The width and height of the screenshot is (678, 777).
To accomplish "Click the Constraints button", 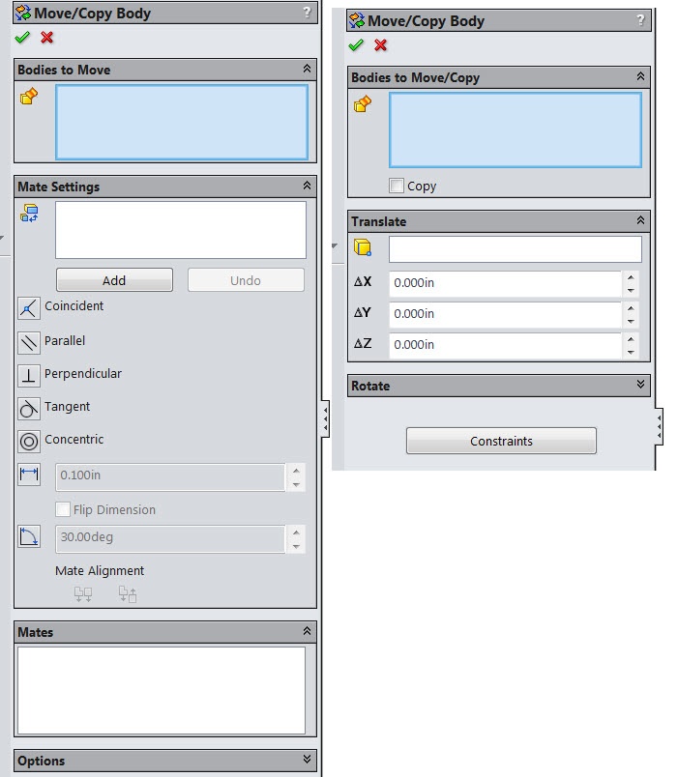I will point(501,441).
